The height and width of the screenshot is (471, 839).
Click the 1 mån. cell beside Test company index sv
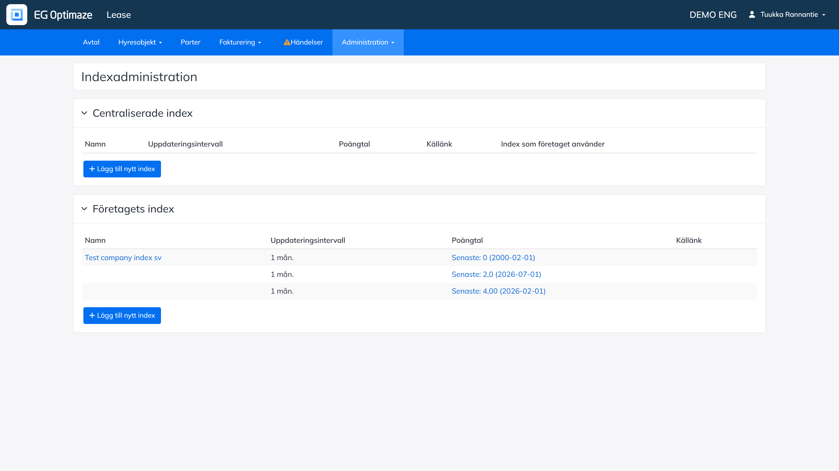pos(282,258)
